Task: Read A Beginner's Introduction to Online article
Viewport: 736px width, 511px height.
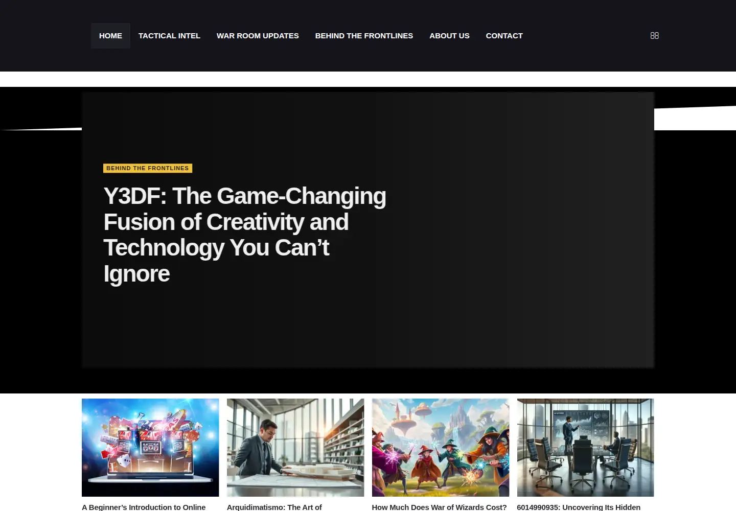Action: point(144,507)
